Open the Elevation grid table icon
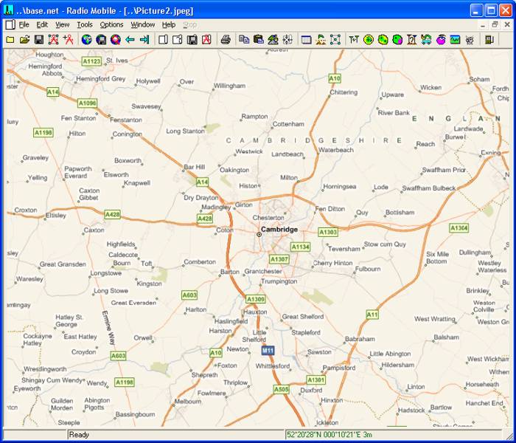516x443 pixels. 306,40
